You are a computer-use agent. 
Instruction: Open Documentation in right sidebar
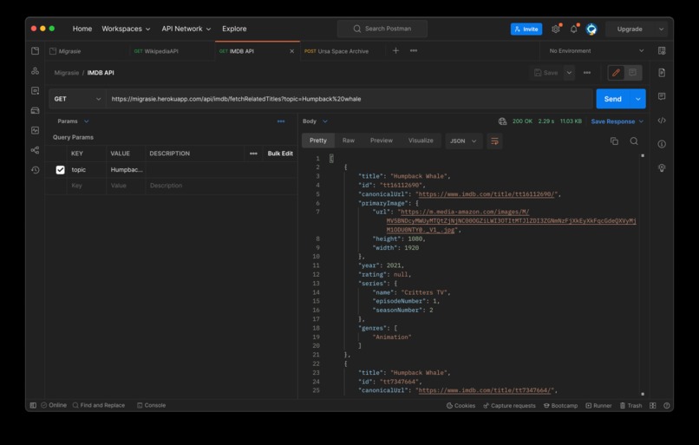(x=662, y=73)
